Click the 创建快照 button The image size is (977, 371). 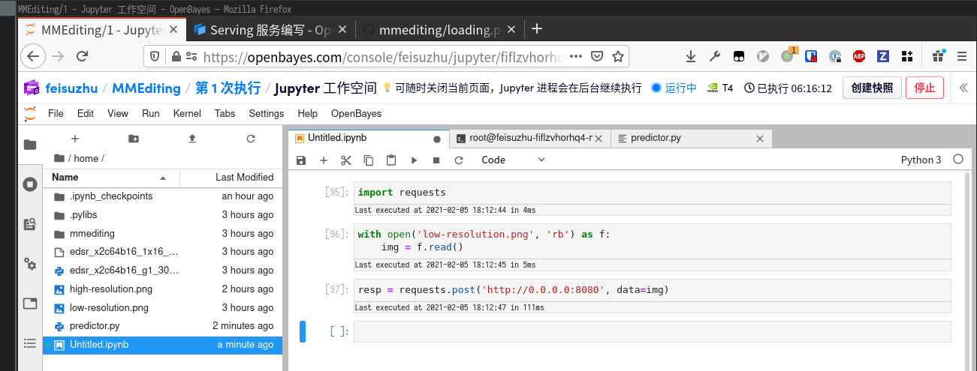pyautogui.click(x=871, y=88)
